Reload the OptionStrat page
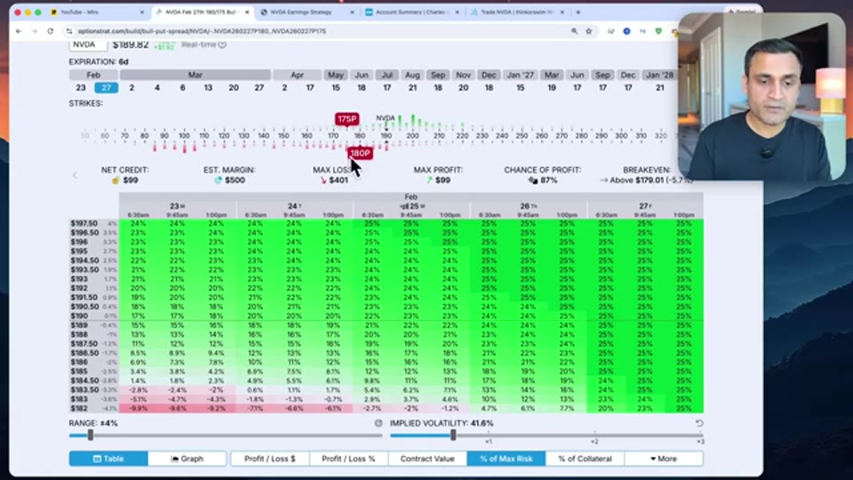 (51, 32)
